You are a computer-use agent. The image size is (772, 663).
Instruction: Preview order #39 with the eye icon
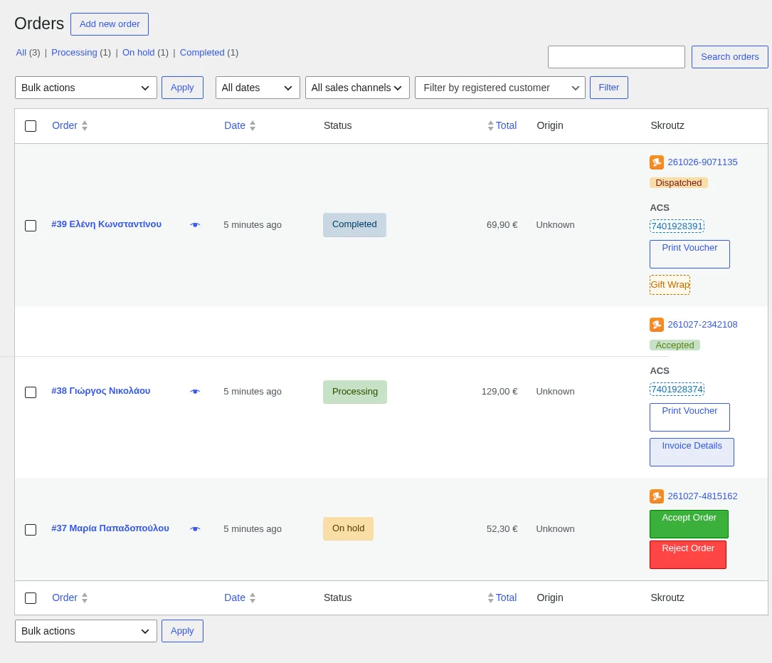(195, 225)
